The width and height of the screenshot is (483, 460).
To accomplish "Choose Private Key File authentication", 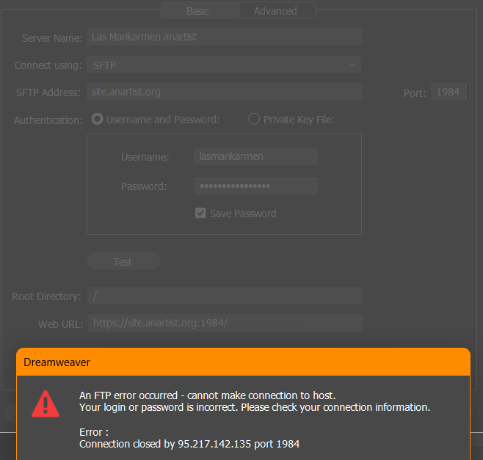I will coord(254,119).
